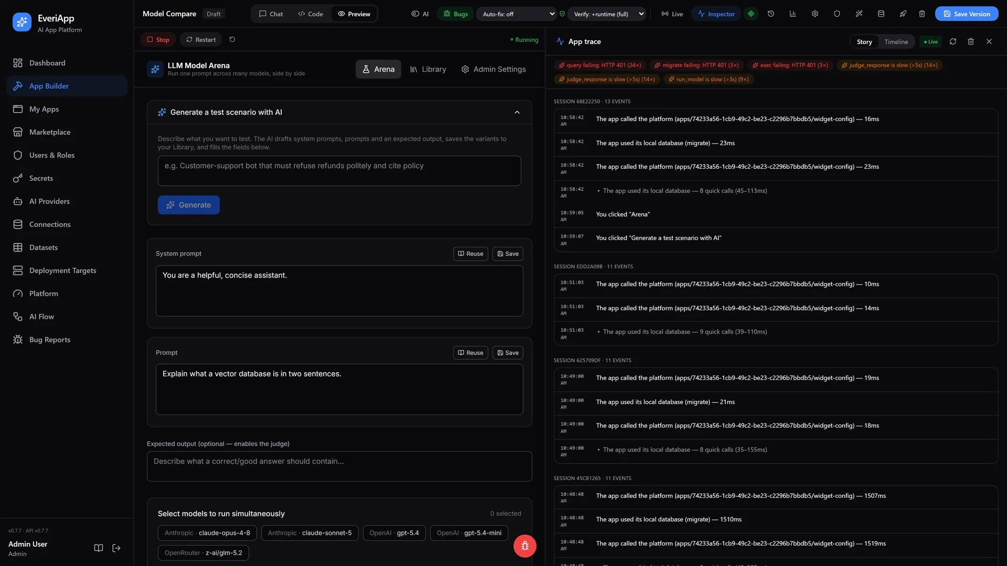Click the red bug floating button
Image resolution: width=1007 pixels, height=566 pixels.
tap(525, 546)
